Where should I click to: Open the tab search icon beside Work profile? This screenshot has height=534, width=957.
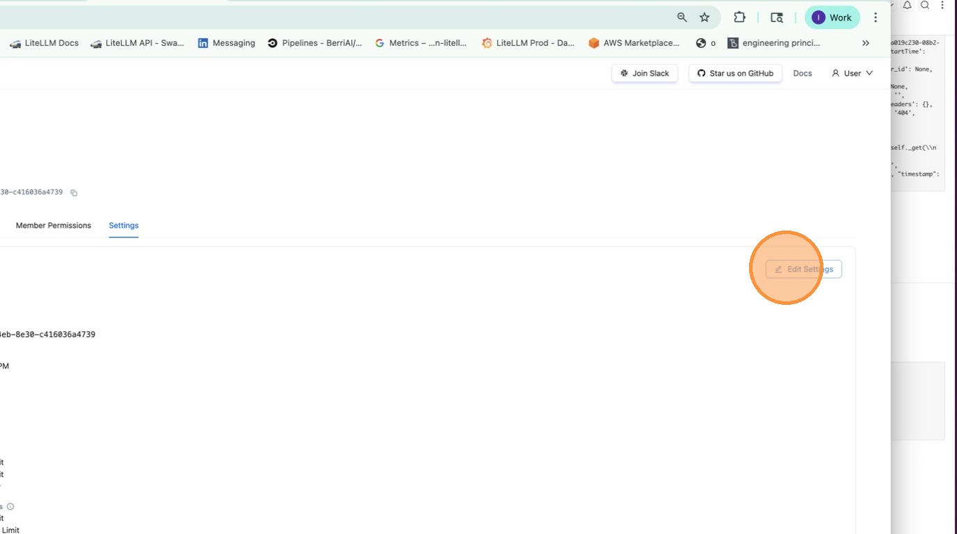click(777, 17)
